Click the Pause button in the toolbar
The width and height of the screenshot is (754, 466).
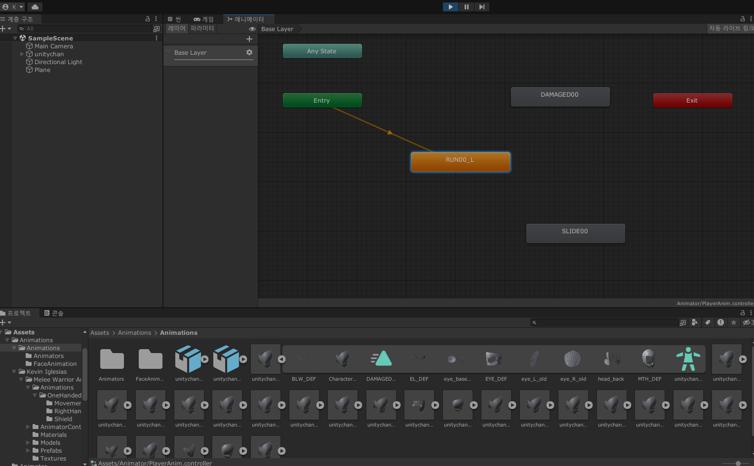pyautogui.click(x=466, y=7)
